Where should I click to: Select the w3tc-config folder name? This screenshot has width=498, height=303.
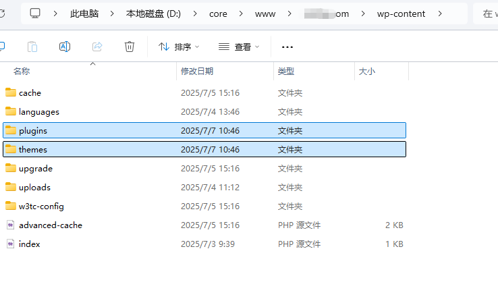pyautogui.click(x=41, y=206)
